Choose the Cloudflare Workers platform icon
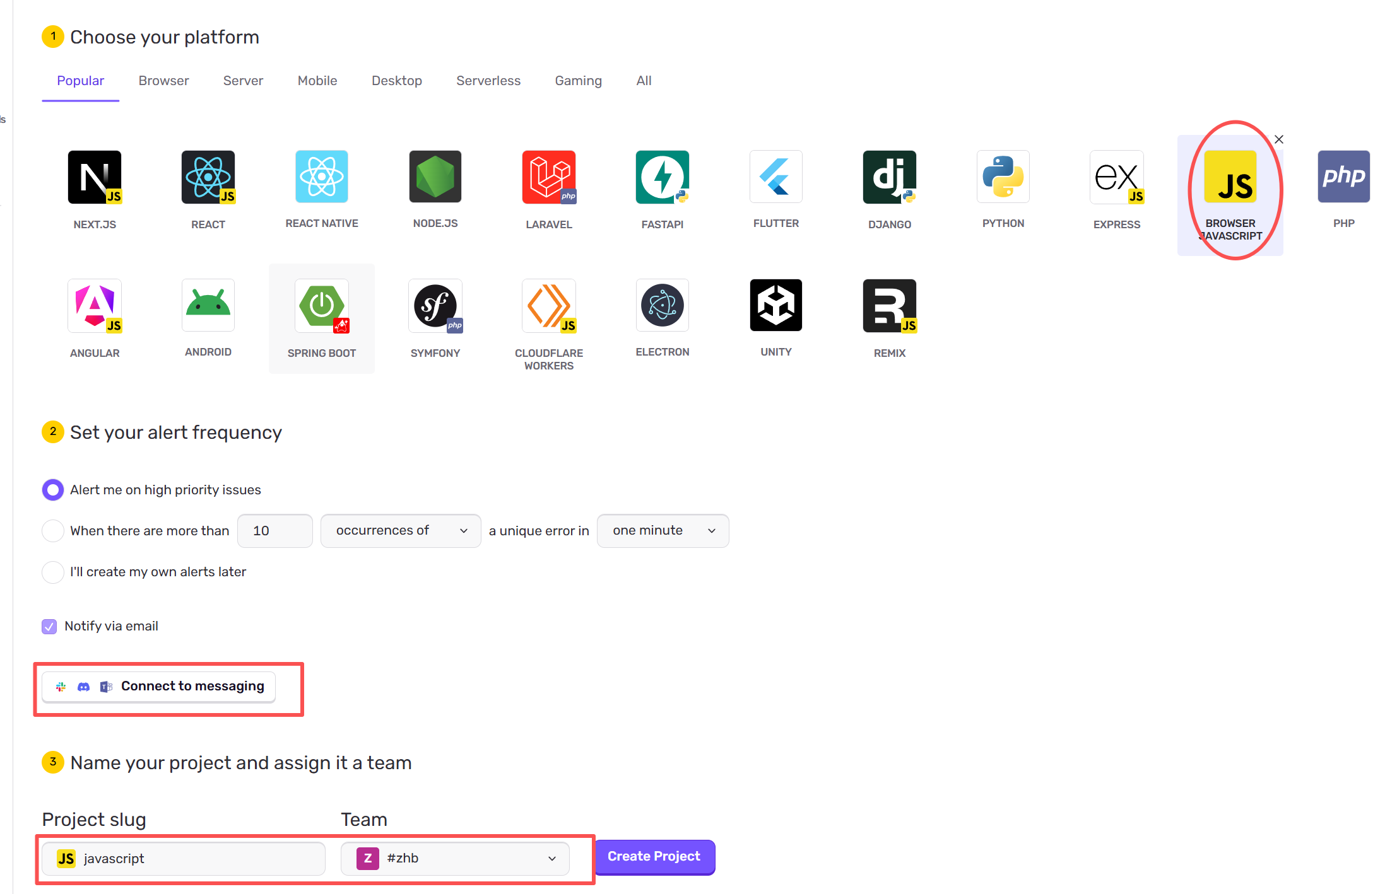Viewport: 1397px width, 894px height. tap(548, 306)
